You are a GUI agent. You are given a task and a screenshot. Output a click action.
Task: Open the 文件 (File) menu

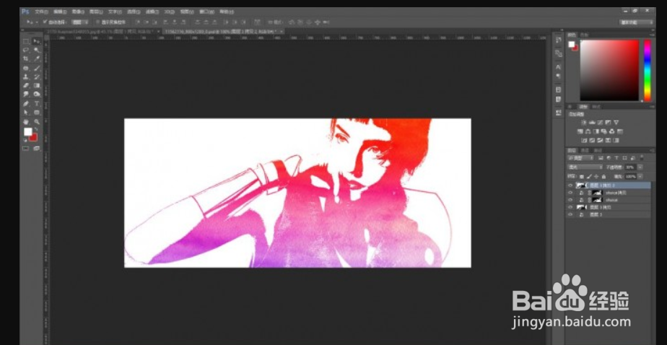pyautogui.click(x=41, y=12)
